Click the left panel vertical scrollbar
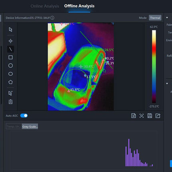 tap(1, 75)
